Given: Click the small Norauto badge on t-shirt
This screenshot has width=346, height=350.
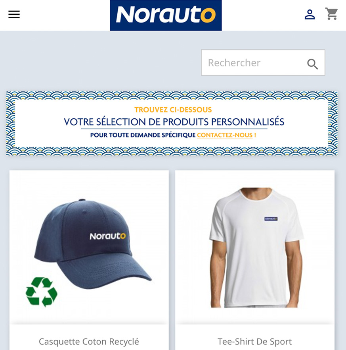Looking at the screenshot, I should tap(271, 219).
